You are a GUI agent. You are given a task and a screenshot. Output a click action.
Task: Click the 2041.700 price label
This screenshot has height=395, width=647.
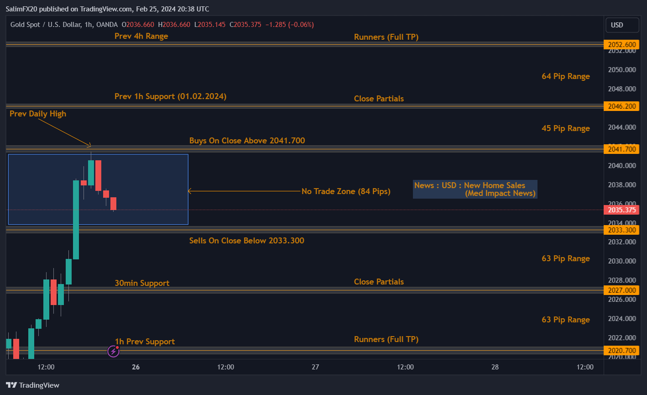coord(621,149)
